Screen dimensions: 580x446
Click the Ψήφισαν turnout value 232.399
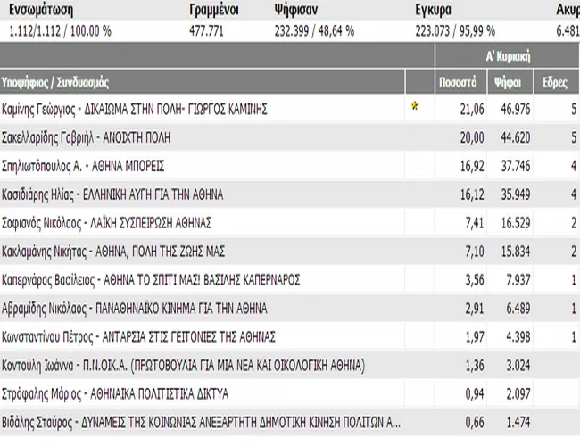click(292, 31)
